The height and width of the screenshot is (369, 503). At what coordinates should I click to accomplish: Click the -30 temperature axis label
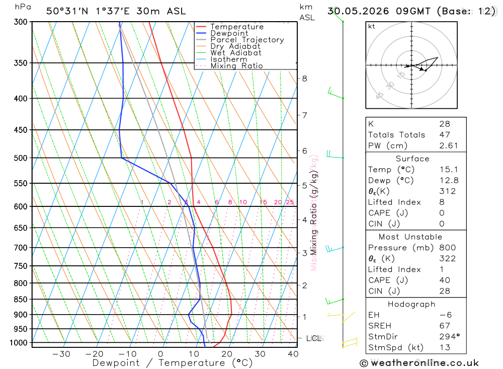61,354
